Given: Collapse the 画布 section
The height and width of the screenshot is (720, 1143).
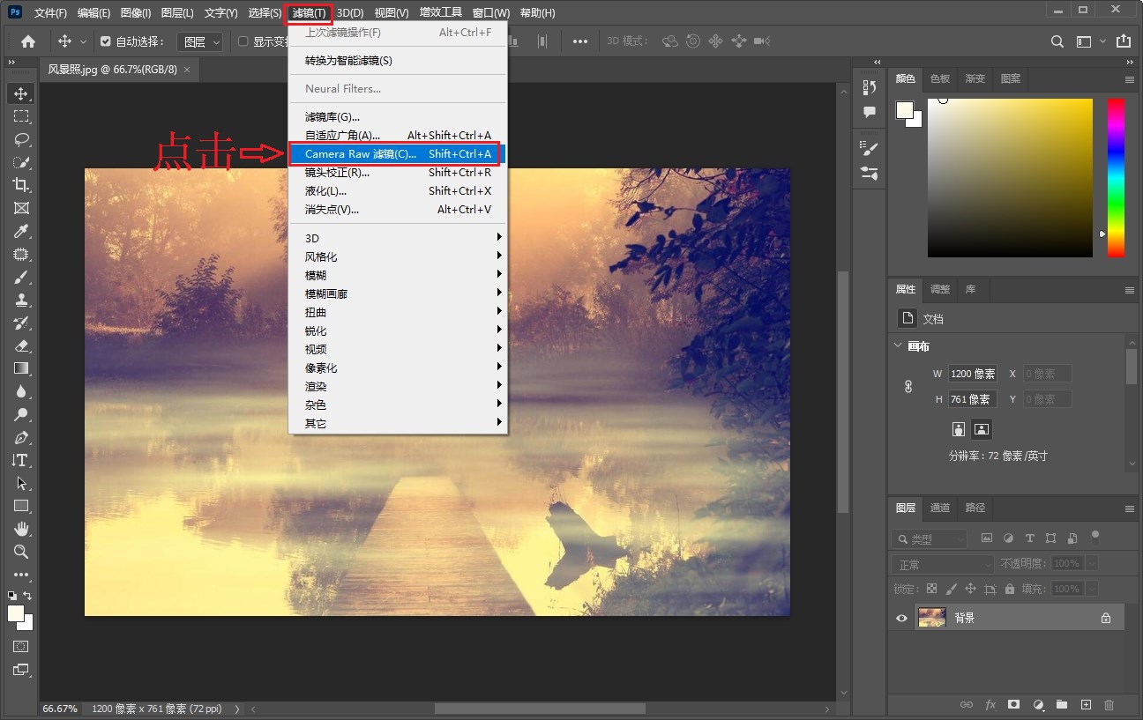Looking at the screenshot, I should (899, 346).
